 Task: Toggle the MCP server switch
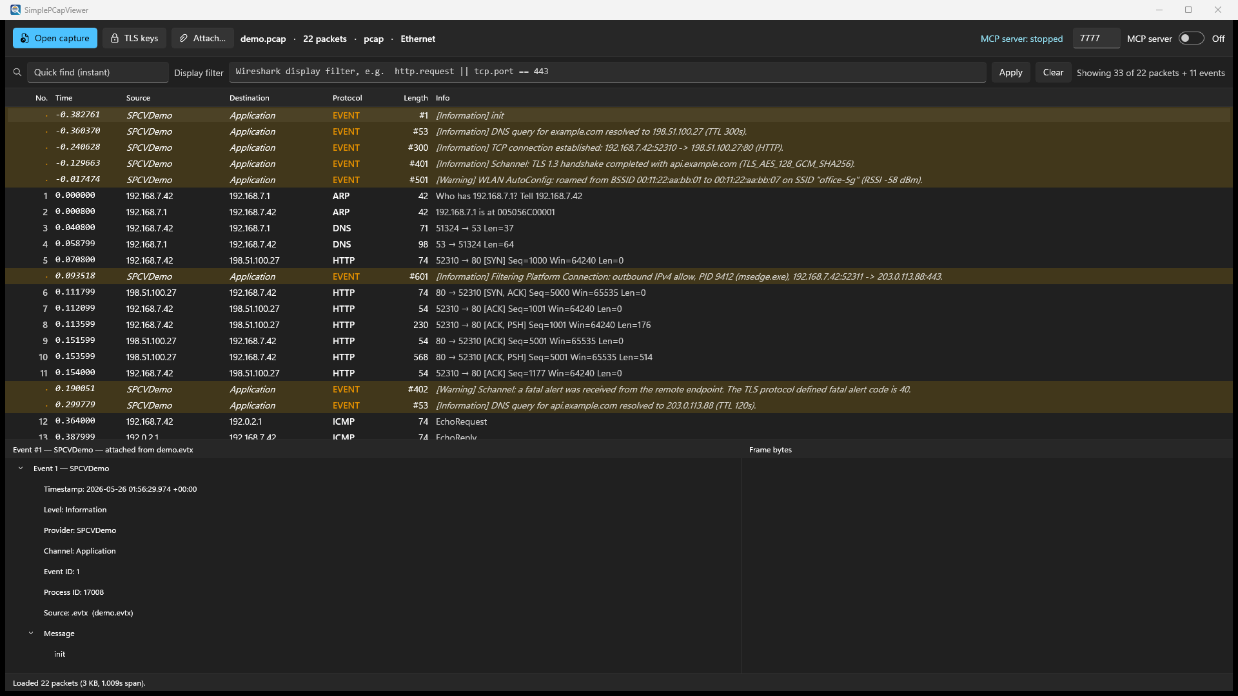[1191, 38]
